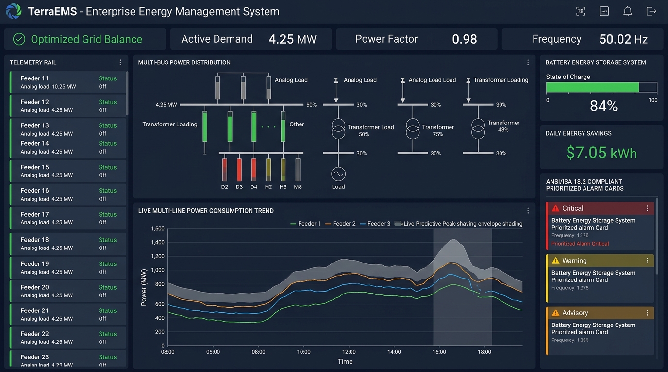Open the power consumption trend options menu

click(528, 211)
